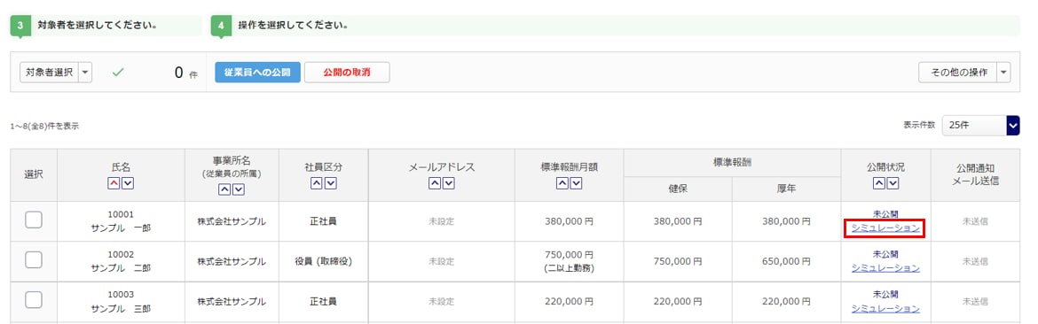This screenshot has height=324, width=1038.
Task: Select the checkbox for employee 10003
Action: pyautogui.click(x=34, y=300)
